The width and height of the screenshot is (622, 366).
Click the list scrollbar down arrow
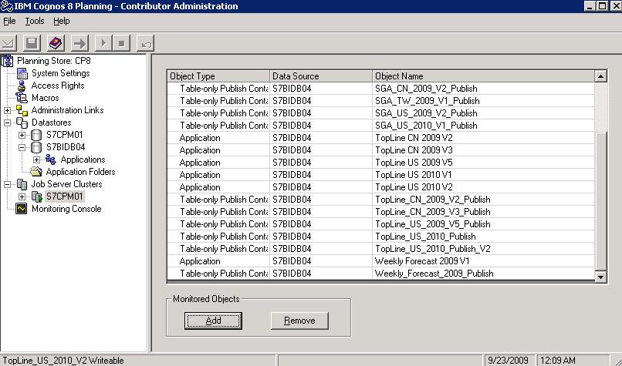600,277
